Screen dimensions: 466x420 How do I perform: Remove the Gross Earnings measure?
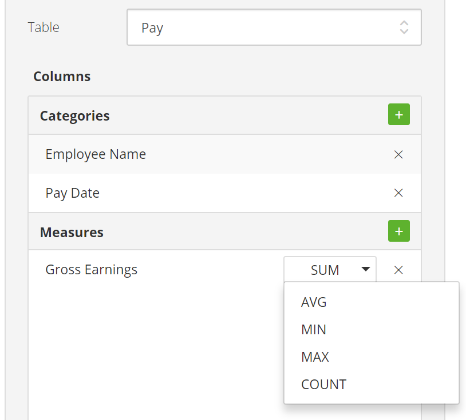click(x=398, y=270)
